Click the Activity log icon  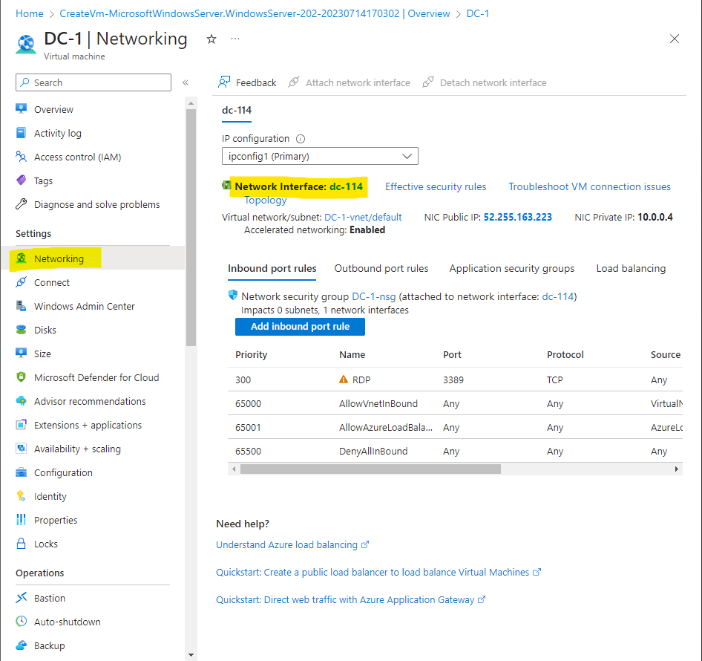[x=21, y=133]
